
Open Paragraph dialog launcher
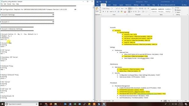tap(149, 15)
